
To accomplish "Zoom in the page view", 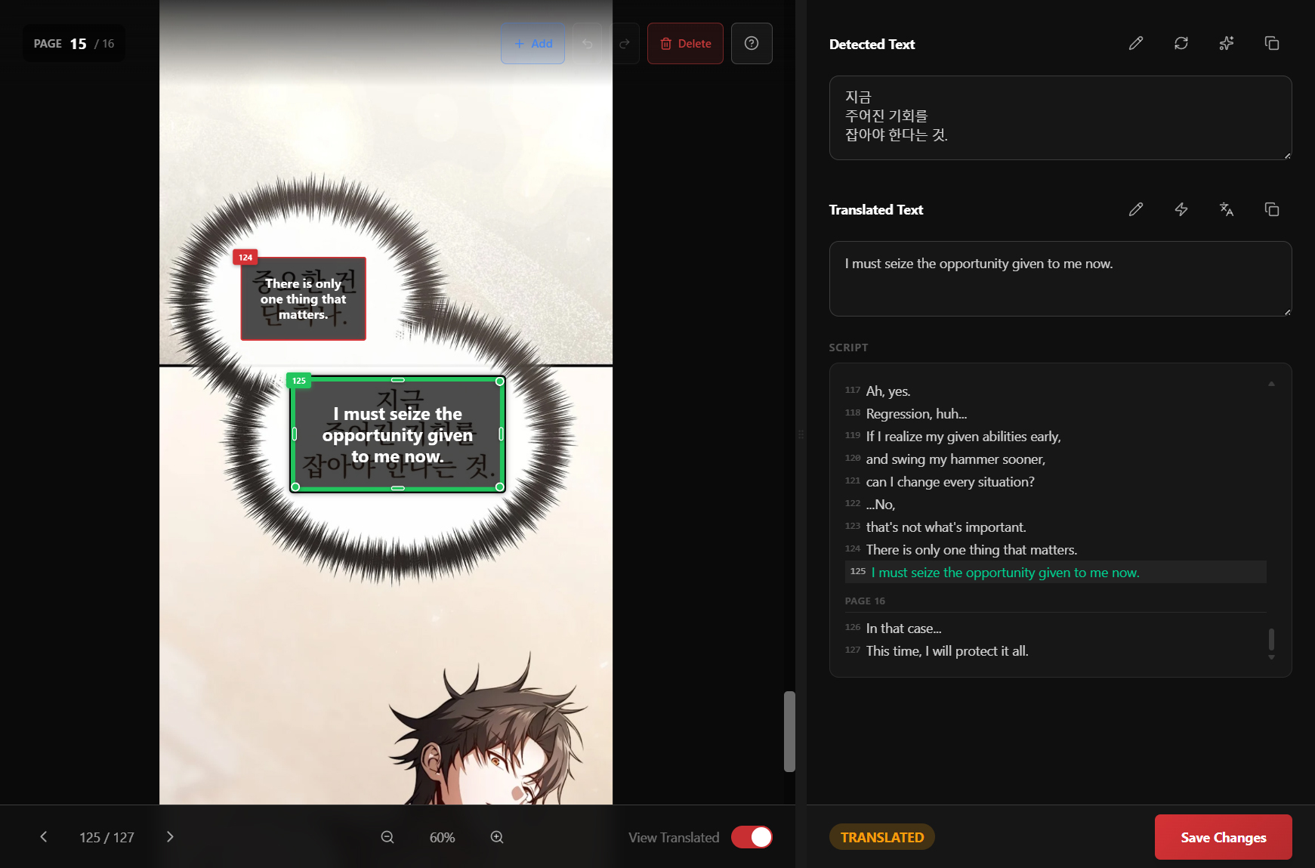I will click(x=497, y=837).
